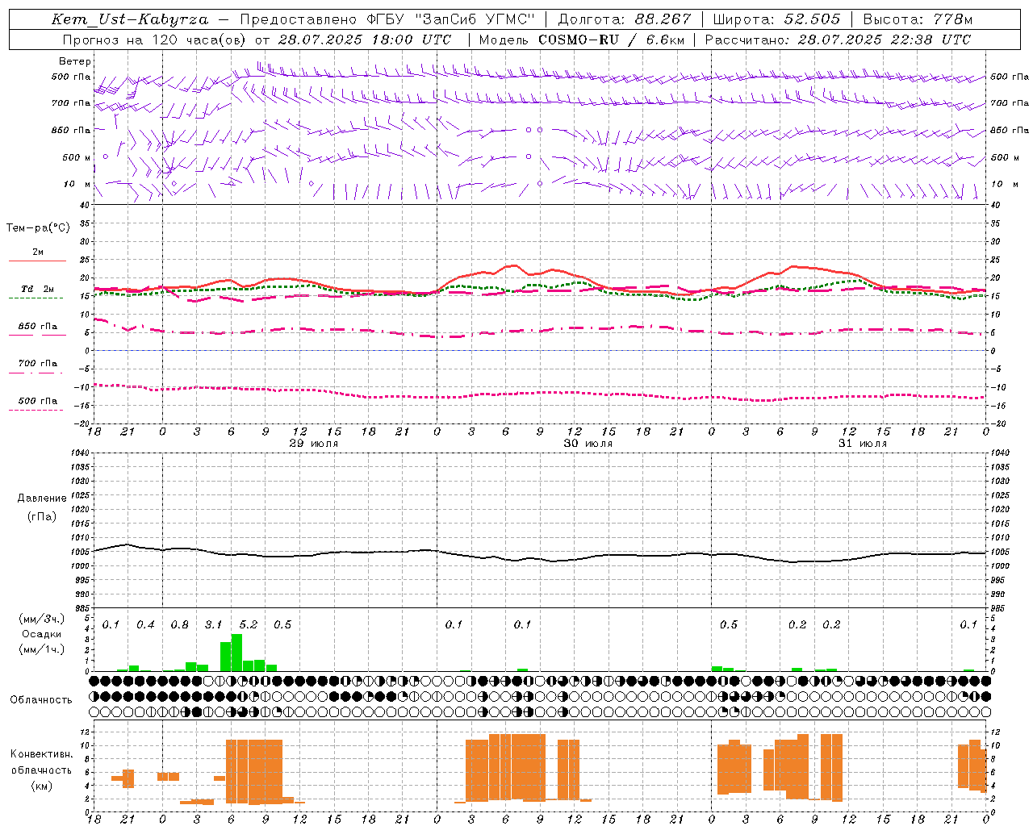
Task: Click the 700 гПа temperature legend label
Action: click(x=38, y=364)
